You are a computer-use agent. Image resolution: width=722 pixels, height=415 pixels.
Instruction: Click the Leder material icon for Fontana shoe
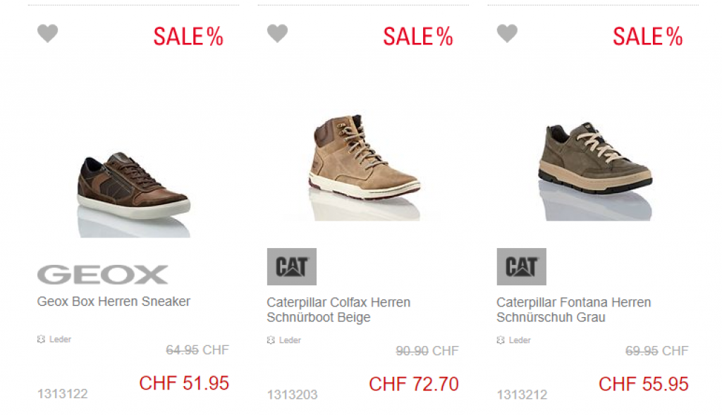coord(501,340)
